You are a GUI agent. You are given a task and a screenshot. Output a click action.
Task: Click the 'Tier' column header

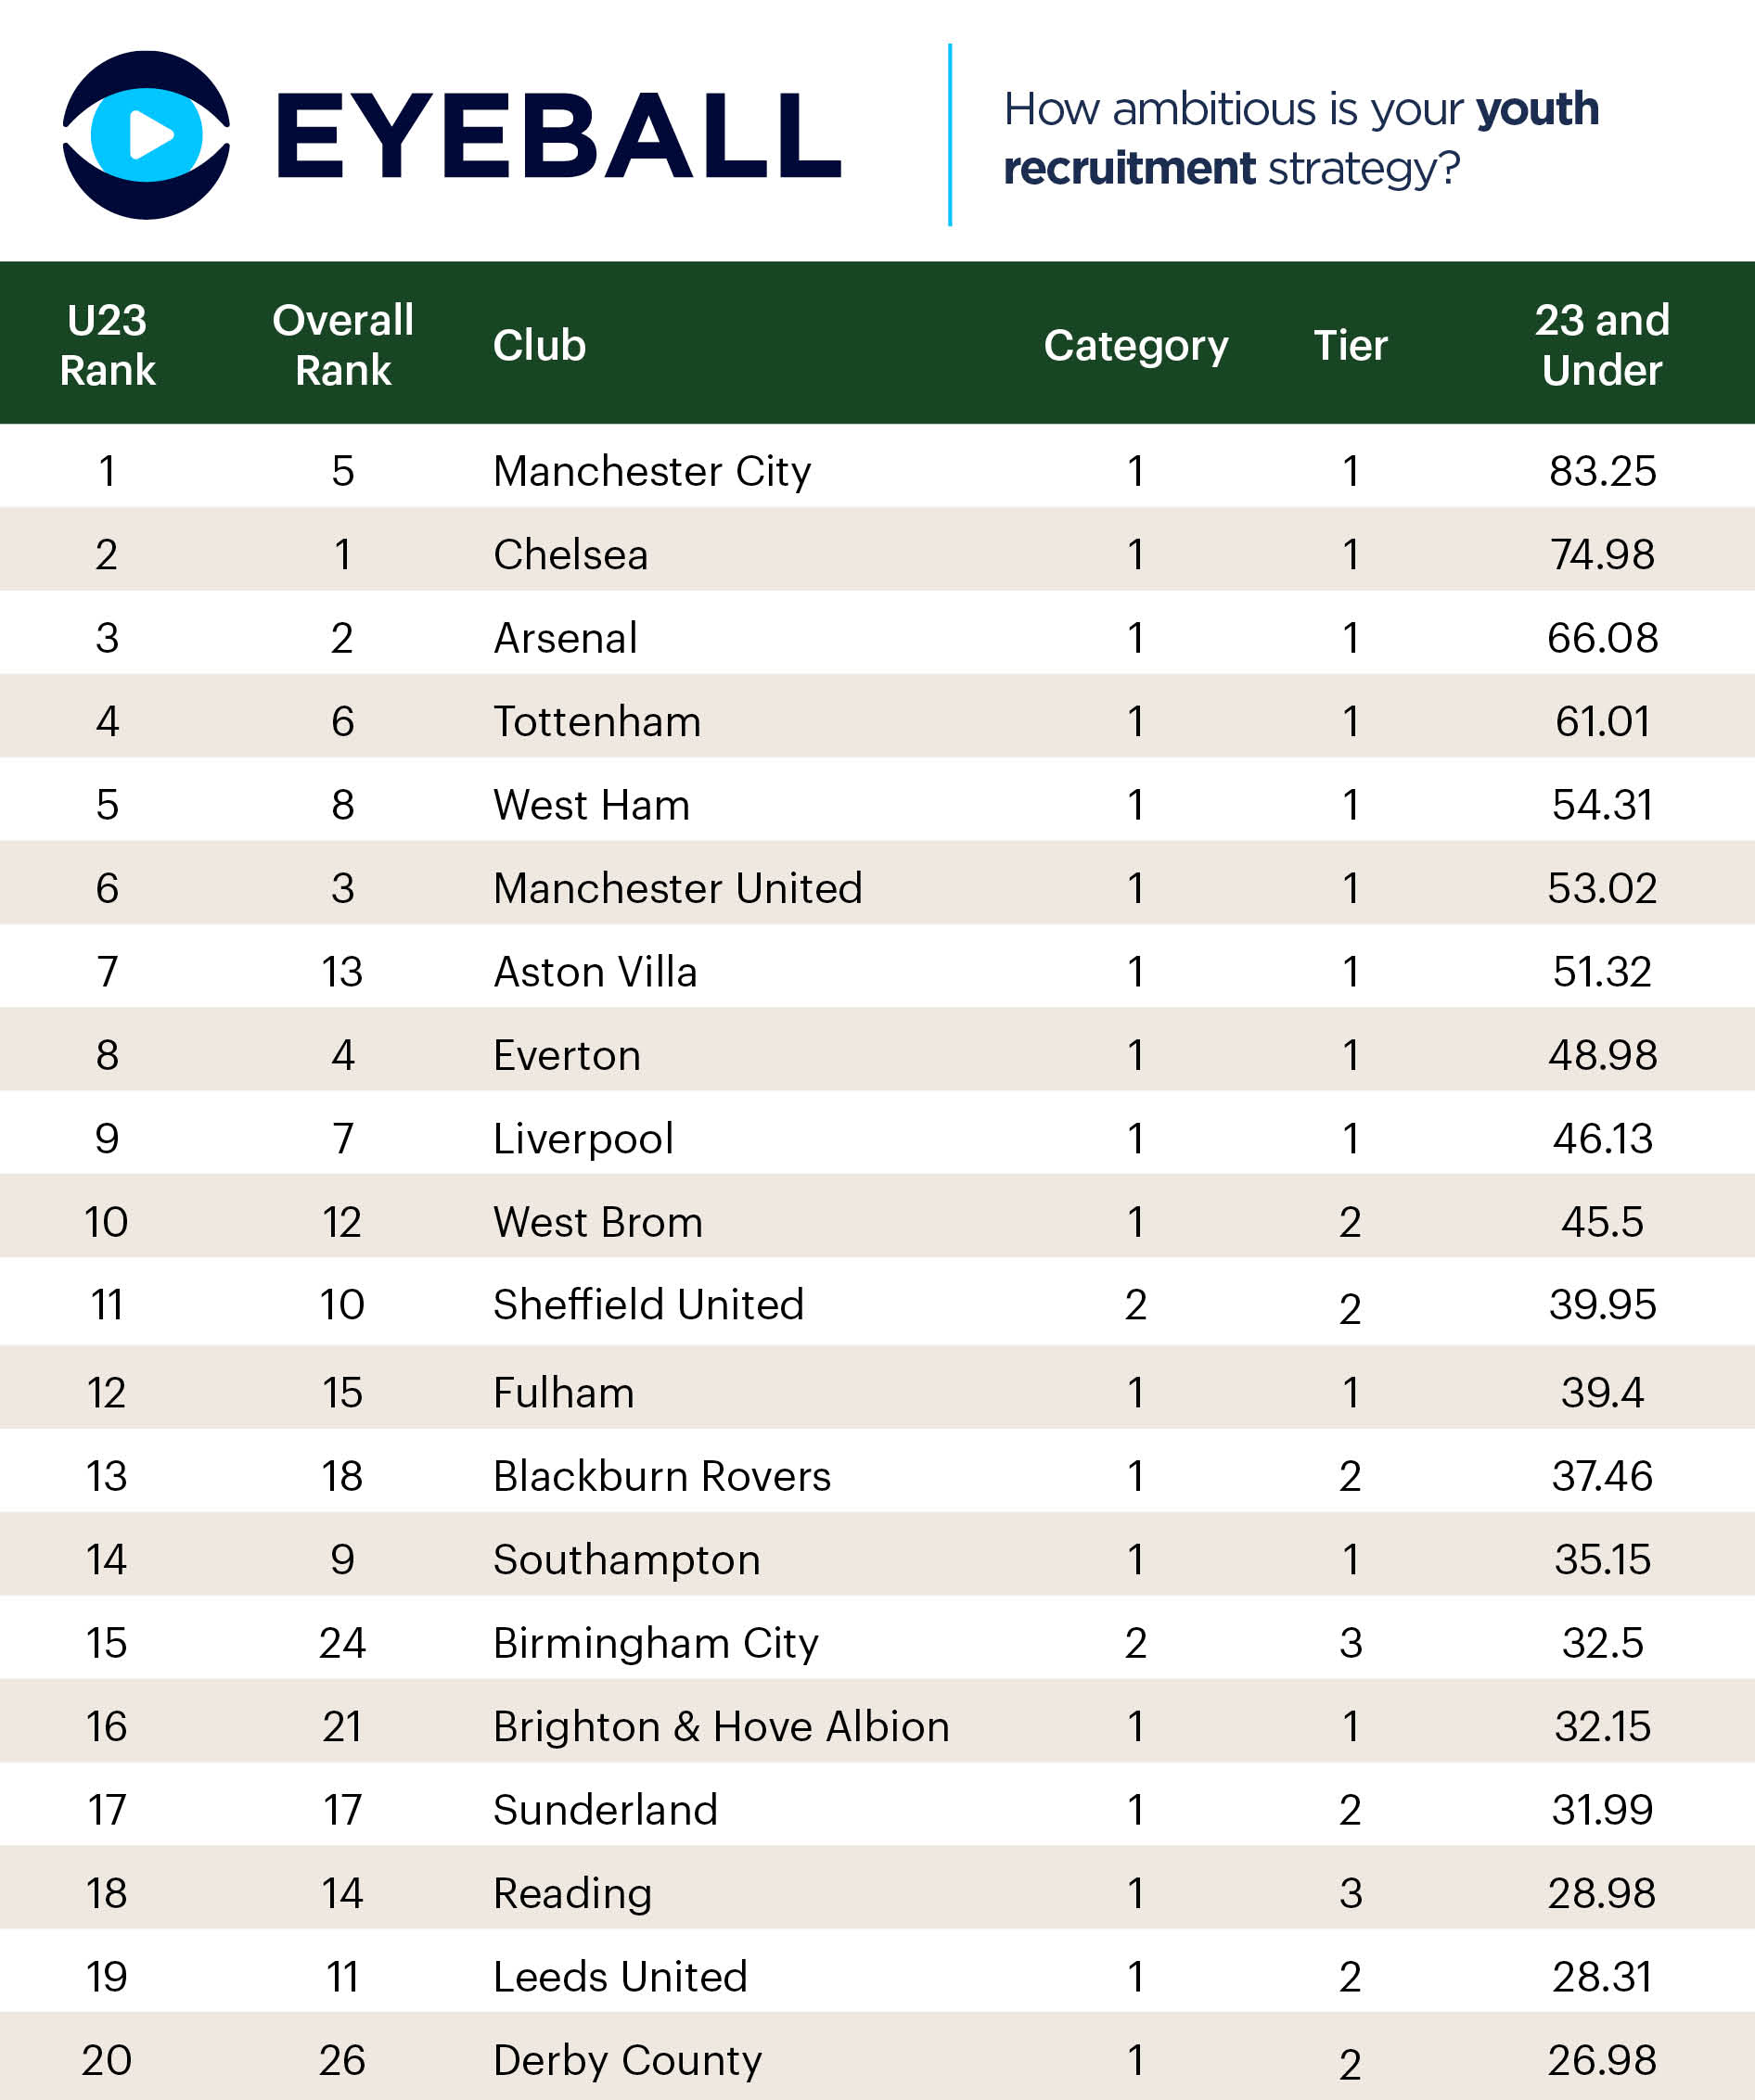click(x=1350, y=345)
